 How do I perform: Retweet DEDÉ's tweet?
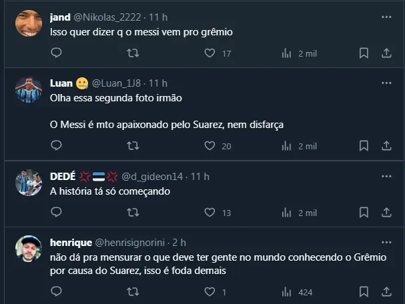click(133, 213)
